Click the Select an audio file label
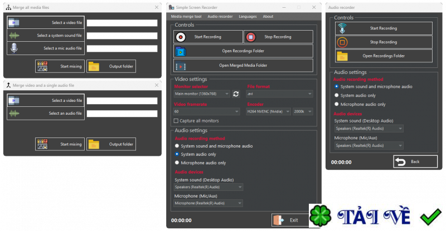446x231 pixels. pos(65,113)
